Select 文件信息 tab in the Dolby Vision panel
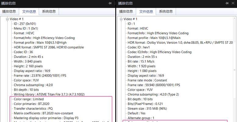237x122 pixels. (x=146, y=12)
